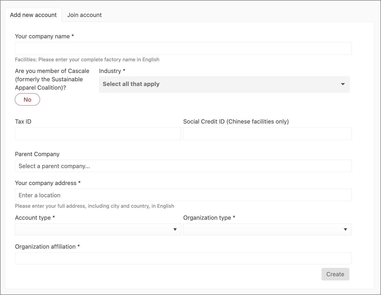Click the Organization type dropdown chevron

point(345,229)
